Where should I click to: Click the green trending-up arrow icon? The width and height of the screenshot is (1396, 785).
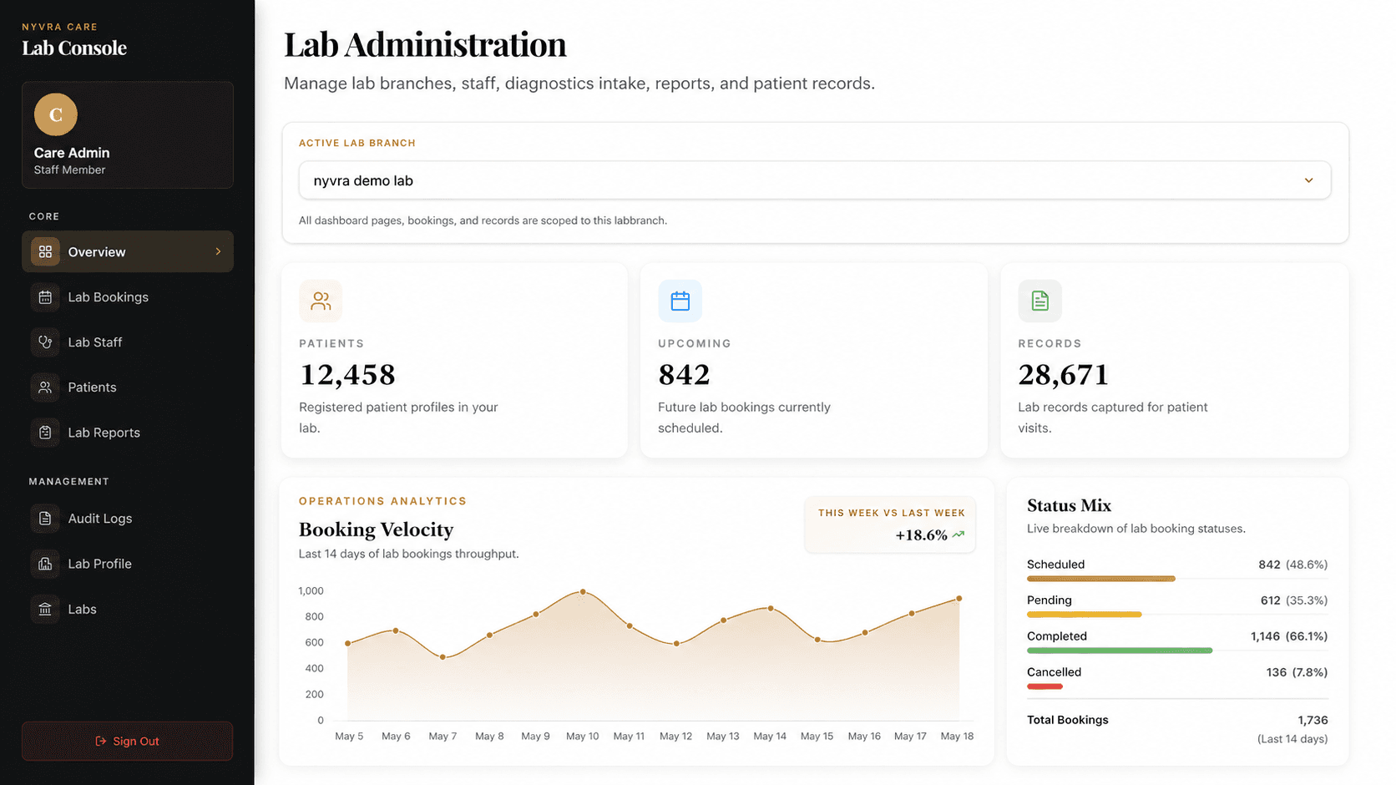coord(958,534)
